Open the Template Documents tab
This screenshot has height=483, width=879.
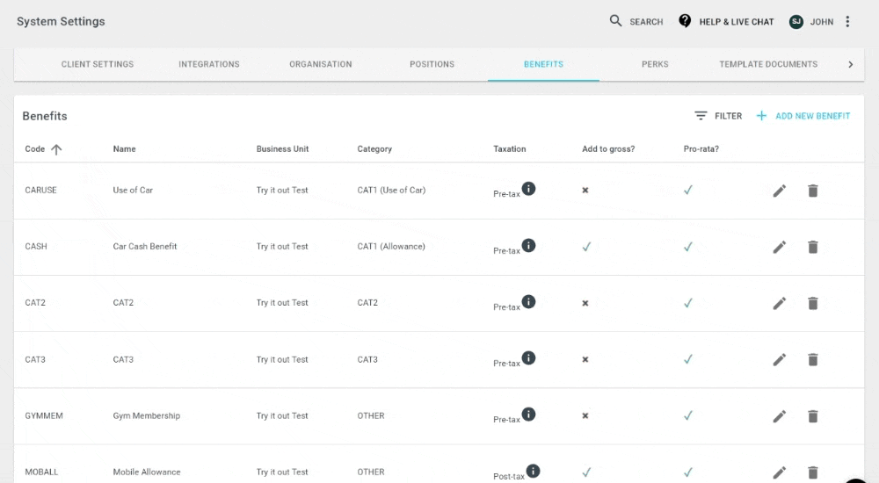[x=768, y=64]
